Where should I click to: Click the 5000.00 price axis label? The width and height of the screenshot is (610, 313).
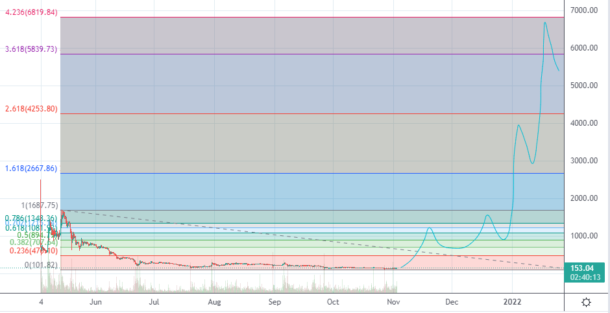[584, 86]
